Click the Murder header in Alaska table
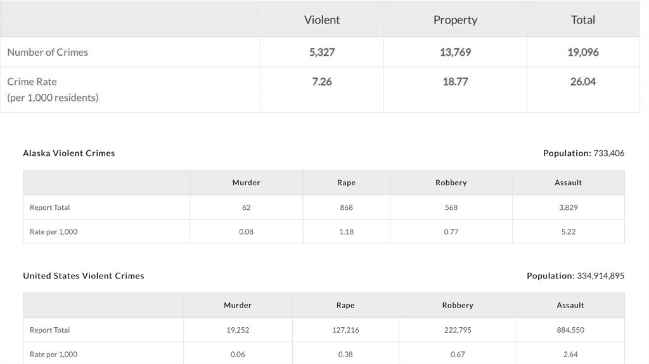The width and height of the screenshot is (649, 364). 246,183
